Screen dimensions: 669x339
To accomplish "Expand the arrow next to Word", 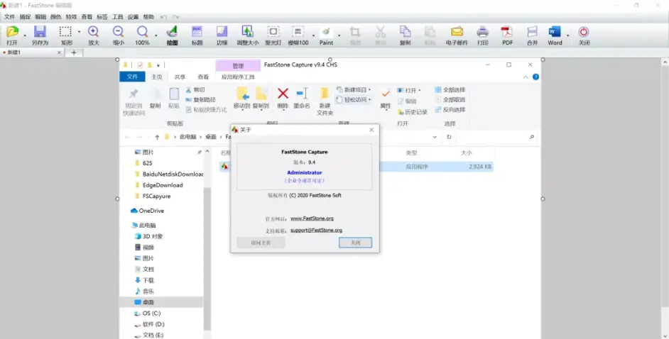I will click(568, 35).
